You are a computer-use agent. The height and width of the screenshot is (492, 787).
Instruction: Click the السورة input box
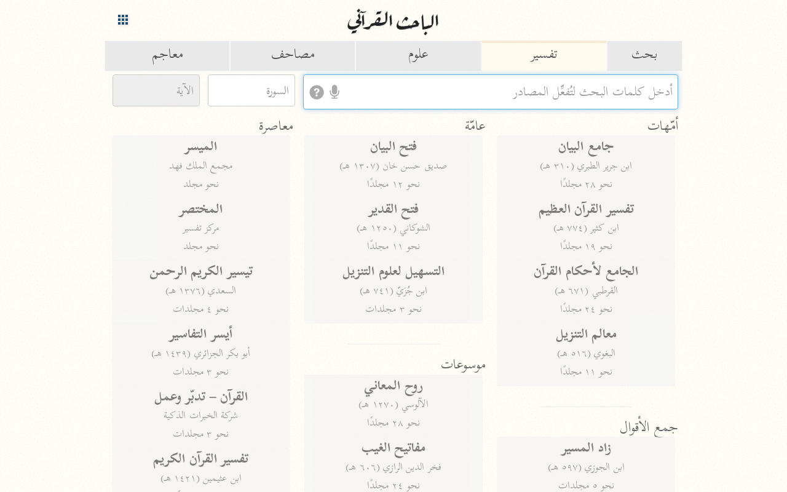point(251,90)
